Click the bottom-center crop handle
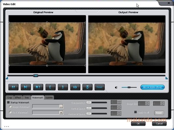This screenshot has height=130, width=174. tap(47, 65)
